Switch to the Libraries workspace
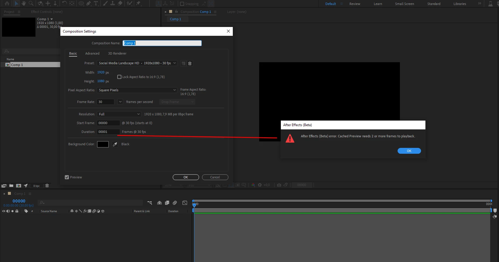 click(460, 4)
